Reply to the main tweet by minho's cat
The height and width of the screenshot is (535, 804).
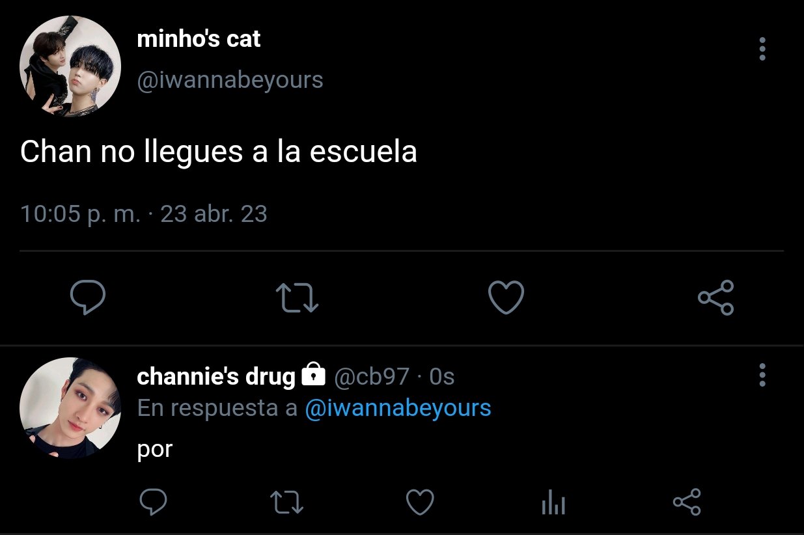point(88,298)
